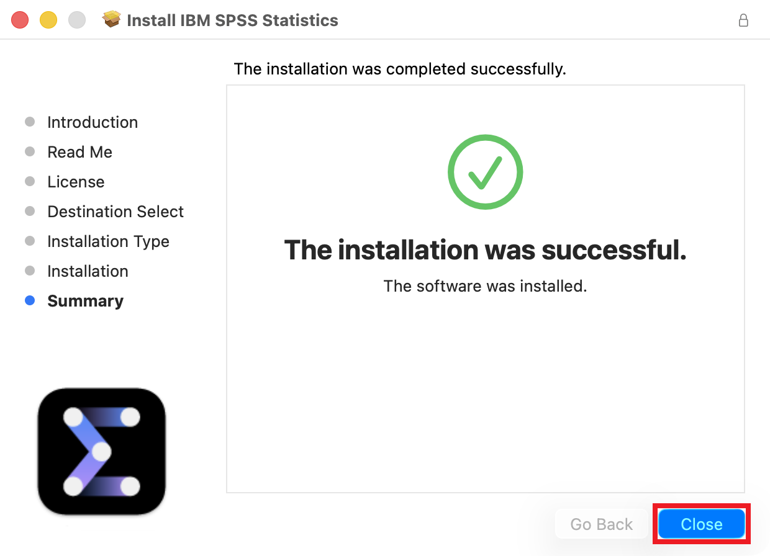Image resolution: width=770 pixels, height=556 pixels.
Task: Click the 'Install IBM SPSS Statistics' window title
Action: coord(232,20)
